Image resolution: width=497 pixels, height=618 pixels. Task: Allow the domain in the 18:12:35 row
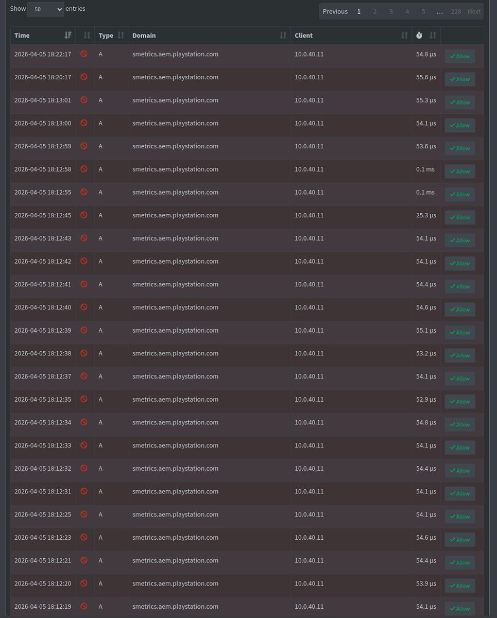460,401
